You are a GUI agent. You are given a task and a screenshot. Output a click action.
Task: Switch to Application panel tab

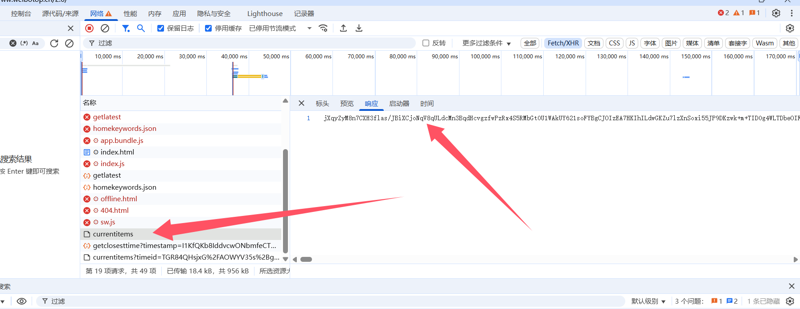click(x=179, y=13)
